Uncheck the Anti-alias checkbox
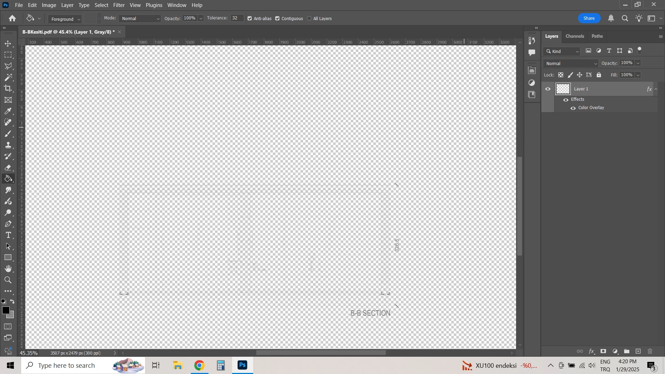Viewport: 665px width, 374px height. click(250, 19)
